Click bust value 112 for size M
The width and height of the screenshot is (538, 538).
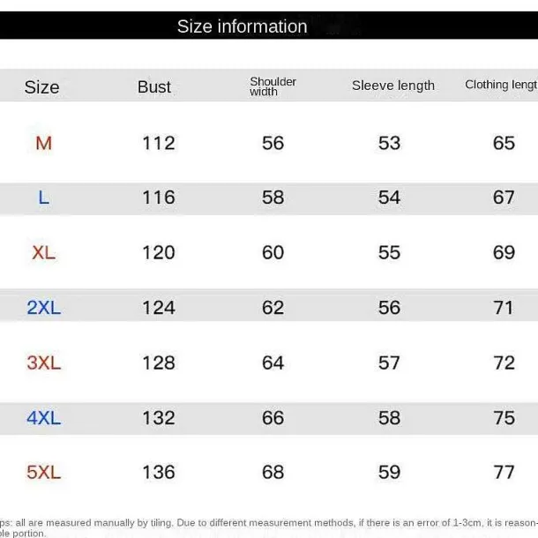click(159, 143)
